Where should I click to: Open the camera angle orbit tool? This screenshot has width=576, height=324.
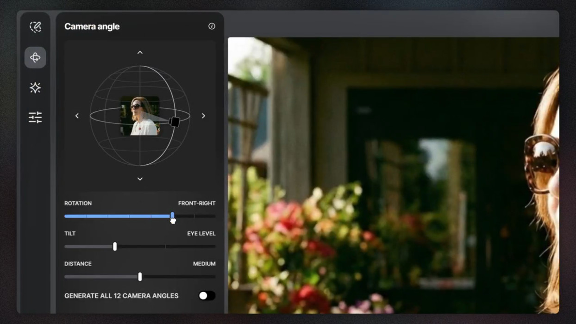35,57
